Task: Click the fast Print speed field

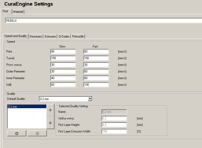Action: tap(96, 52)
